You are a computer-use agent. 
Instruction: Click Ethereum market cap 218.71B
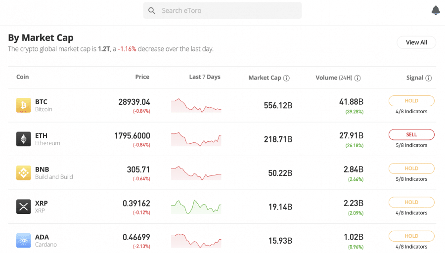(278, 139)
